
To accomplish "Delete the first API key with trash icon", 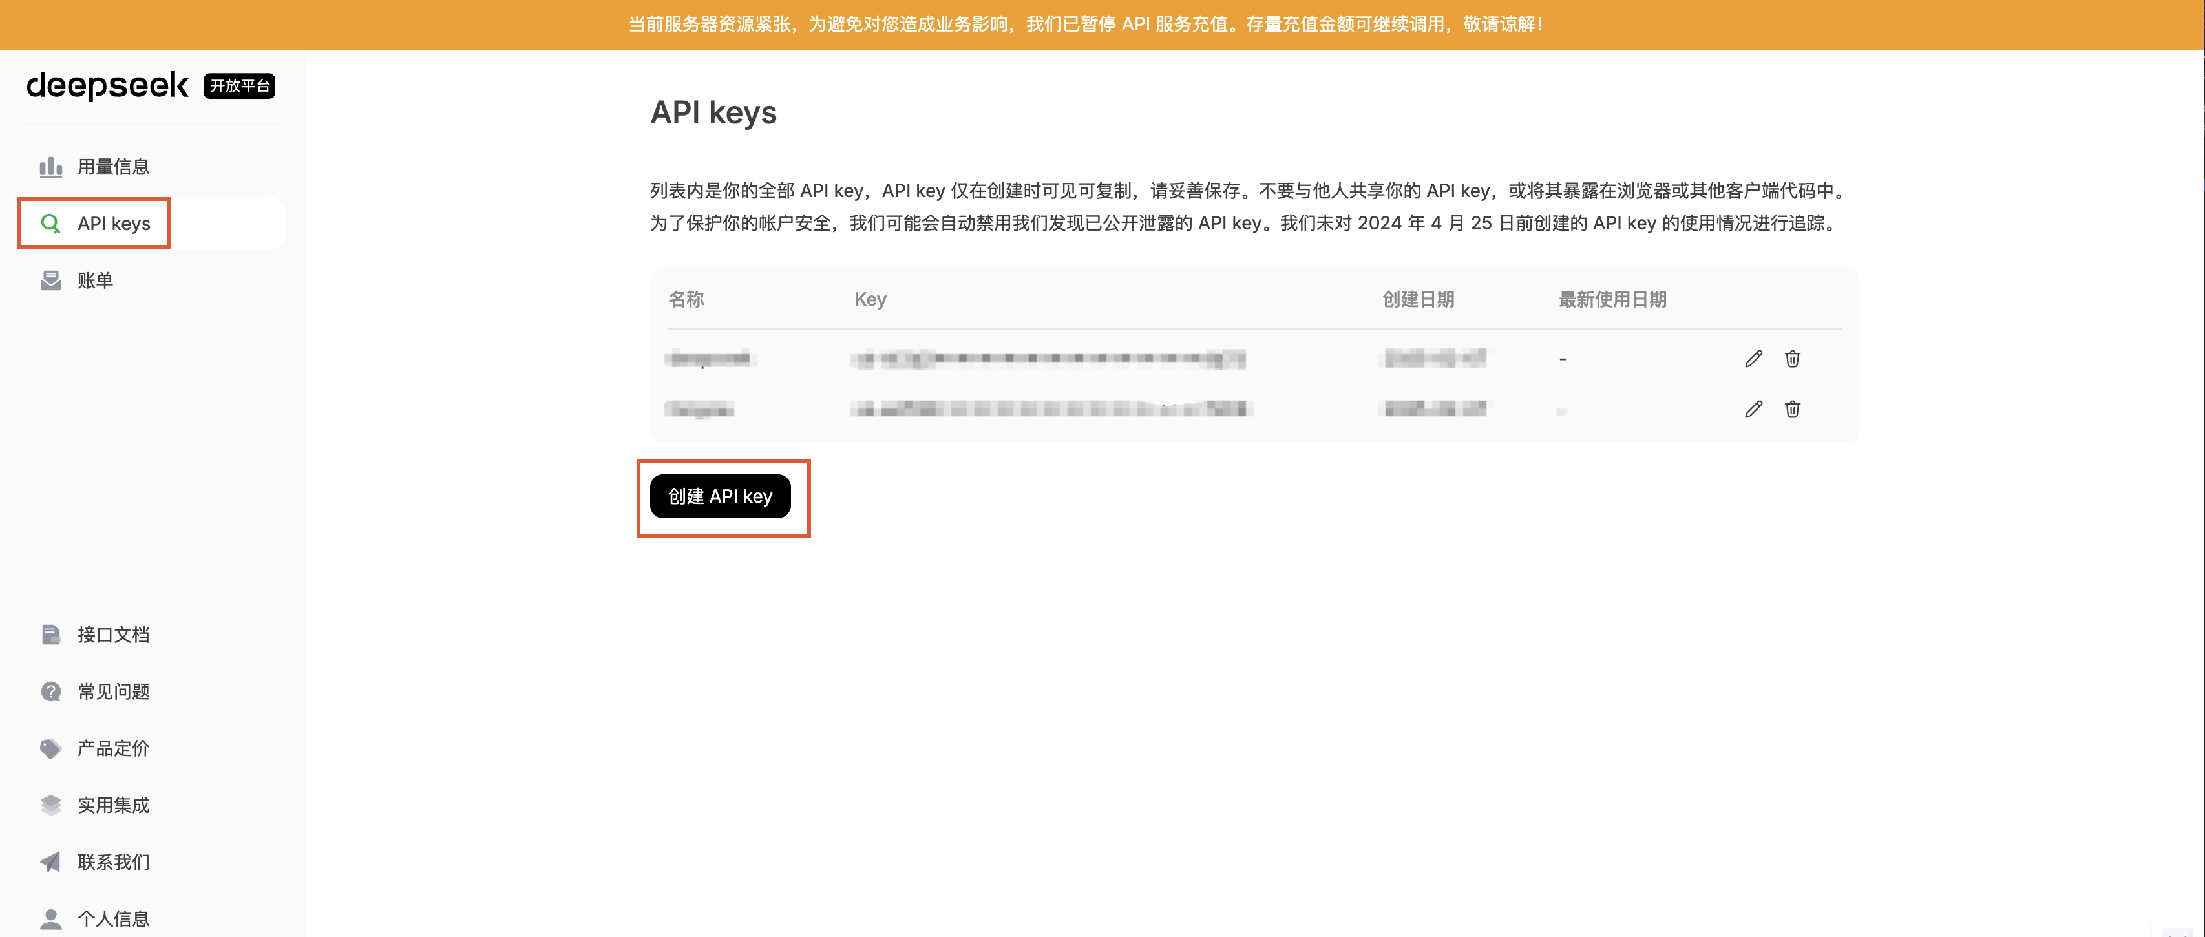I will tap(1791, 359).
